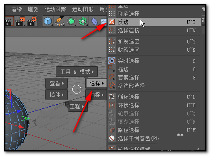The image size is (211, 156).
Task: Choose 环状选择 from the select menu
Action: pyautogui.click(x=129, y=105)
